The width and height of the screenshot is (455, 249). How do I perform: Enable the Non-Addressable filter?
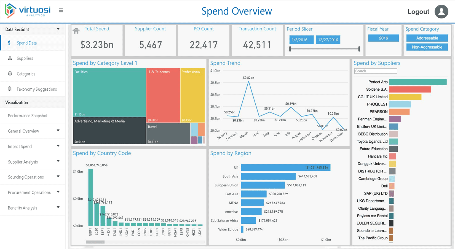point(427,47)
